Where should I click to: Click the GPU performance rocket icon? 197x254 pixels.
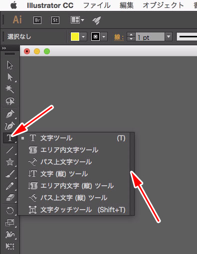pos(97,20)
